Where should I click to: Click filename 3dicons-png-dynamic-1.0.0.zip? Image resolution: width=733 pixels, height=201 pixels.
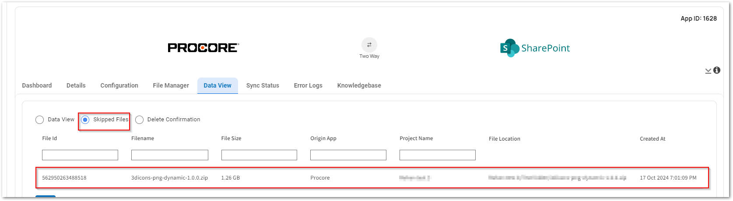[170, 178]
